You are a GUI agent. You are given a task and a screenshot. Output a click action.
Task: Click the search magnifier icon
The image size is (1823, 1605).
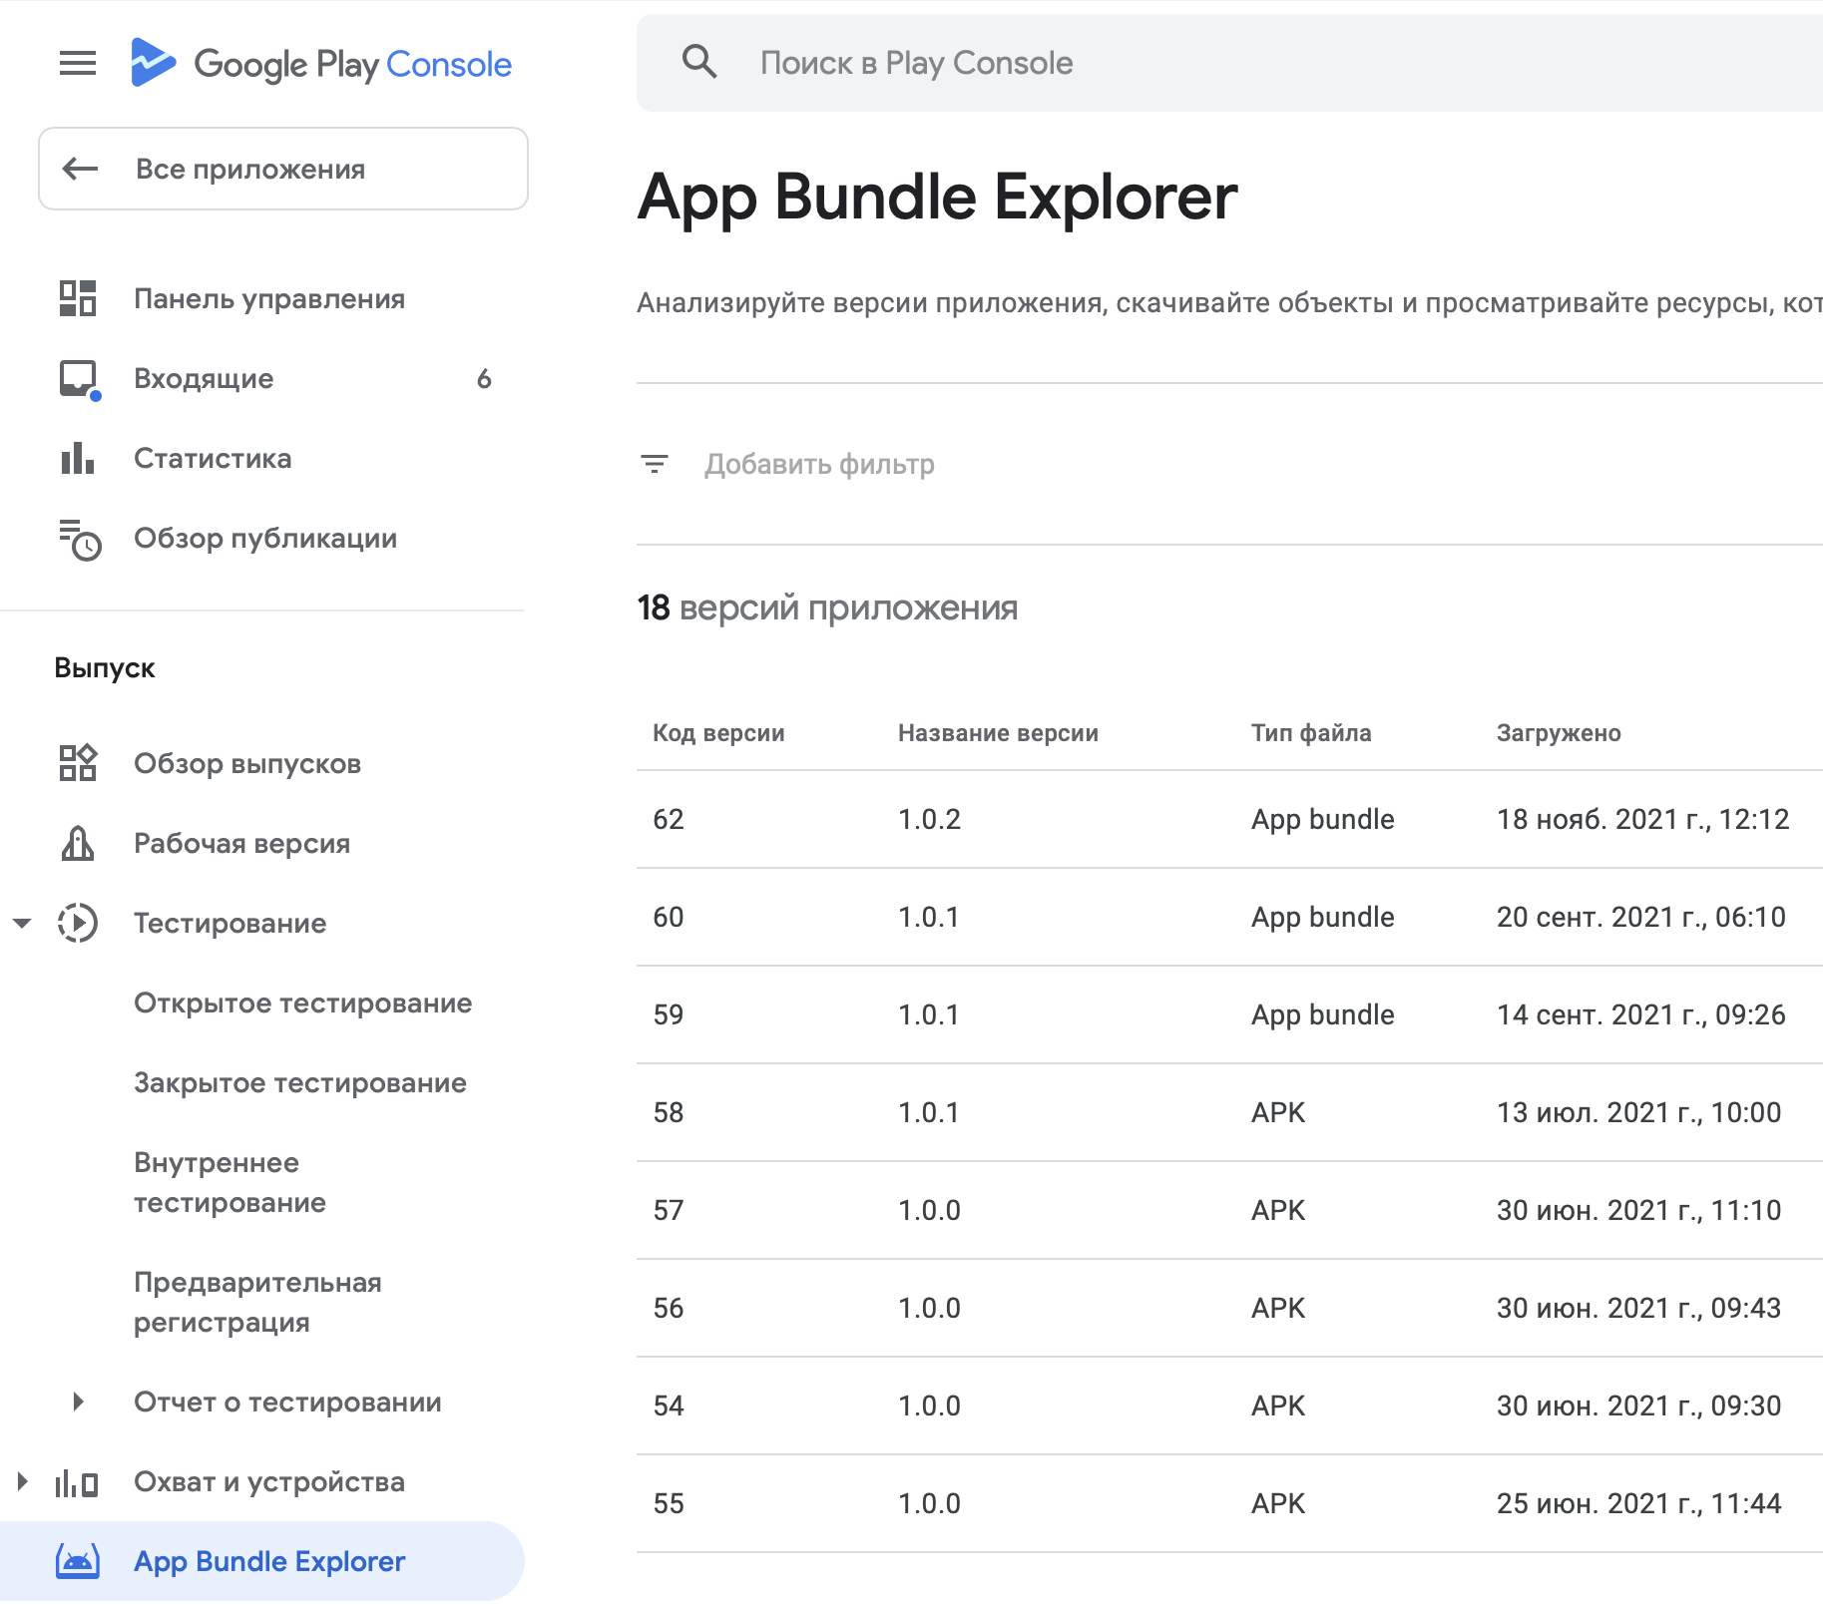tap(699, 62)
